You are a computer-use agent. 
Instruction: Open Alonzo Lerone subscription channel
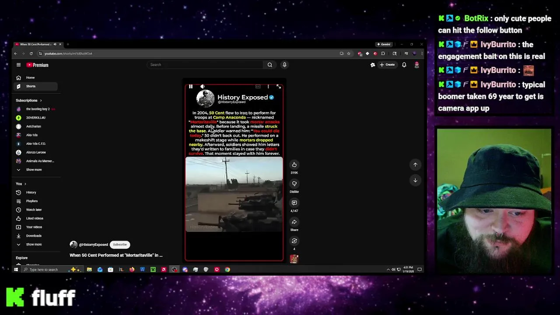pos(35,152)
